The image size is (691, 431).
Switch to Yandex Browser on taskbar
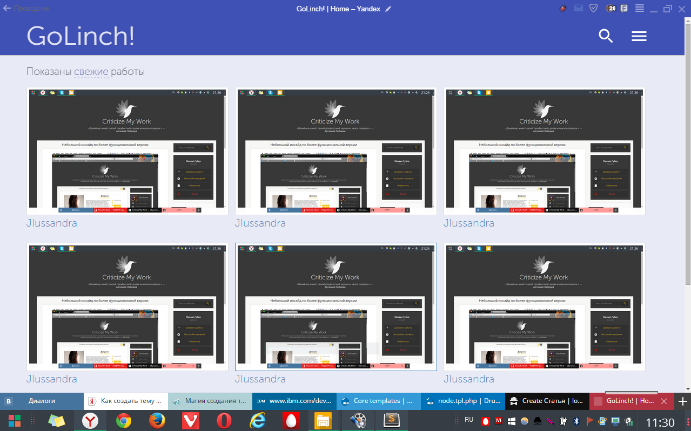[90, 421]
